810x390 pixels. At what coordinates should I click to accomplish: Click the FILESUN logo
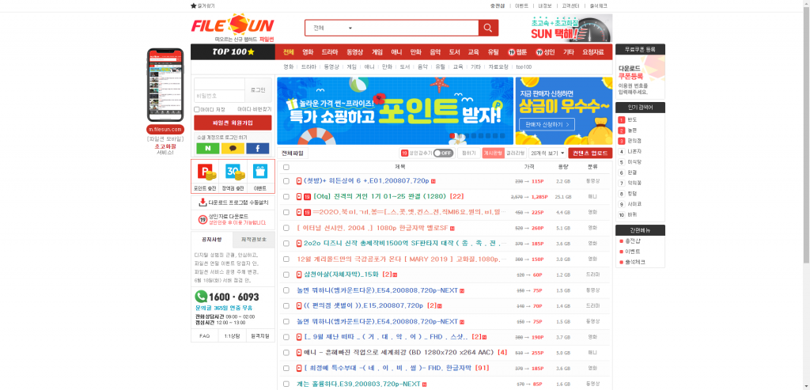[x=233, y=25]
